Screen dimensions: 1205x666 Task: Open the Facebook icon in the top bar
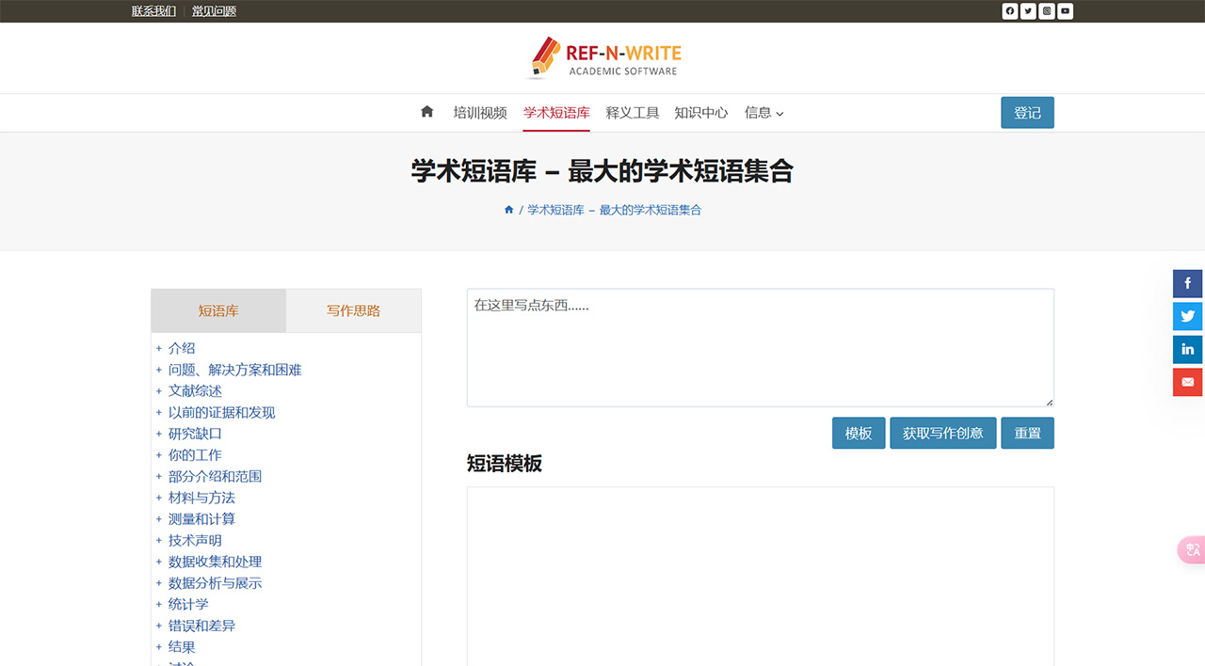coord(1009,10)
